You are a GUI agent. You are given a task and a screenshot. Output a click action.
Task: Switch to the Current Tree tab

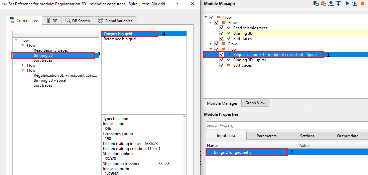(x=24, y=21)
